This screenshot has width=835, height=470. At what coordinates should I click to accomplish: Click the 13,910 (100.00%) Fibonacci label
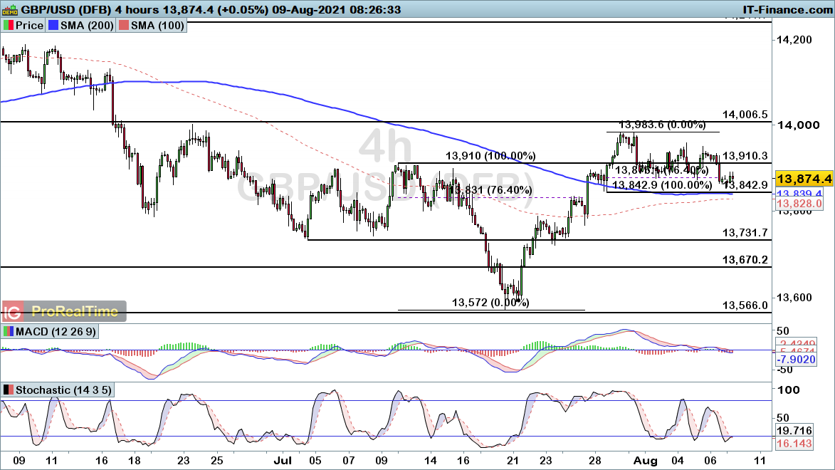point(490,156)
